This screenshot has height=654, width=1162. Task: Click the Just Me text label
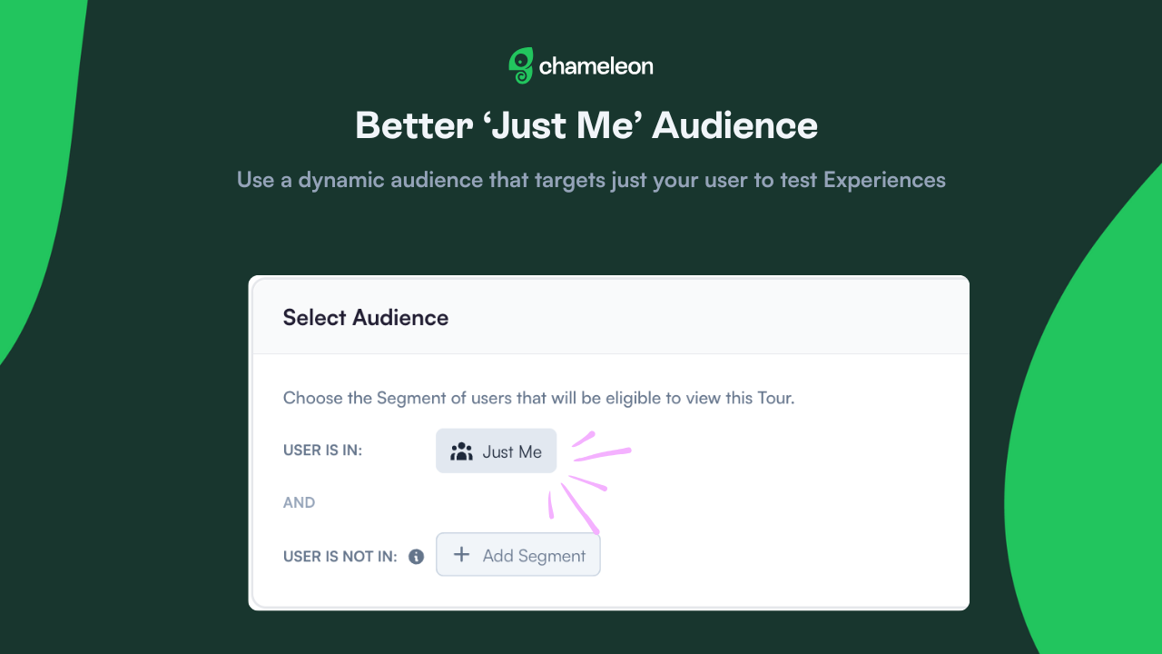(x=512, y=451)
